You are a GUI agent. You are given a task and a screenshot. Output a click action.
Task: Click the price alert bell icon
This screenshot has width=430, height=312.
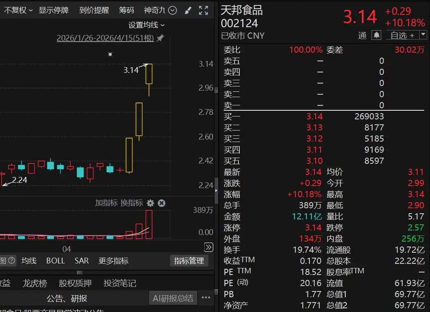(376, 35)
